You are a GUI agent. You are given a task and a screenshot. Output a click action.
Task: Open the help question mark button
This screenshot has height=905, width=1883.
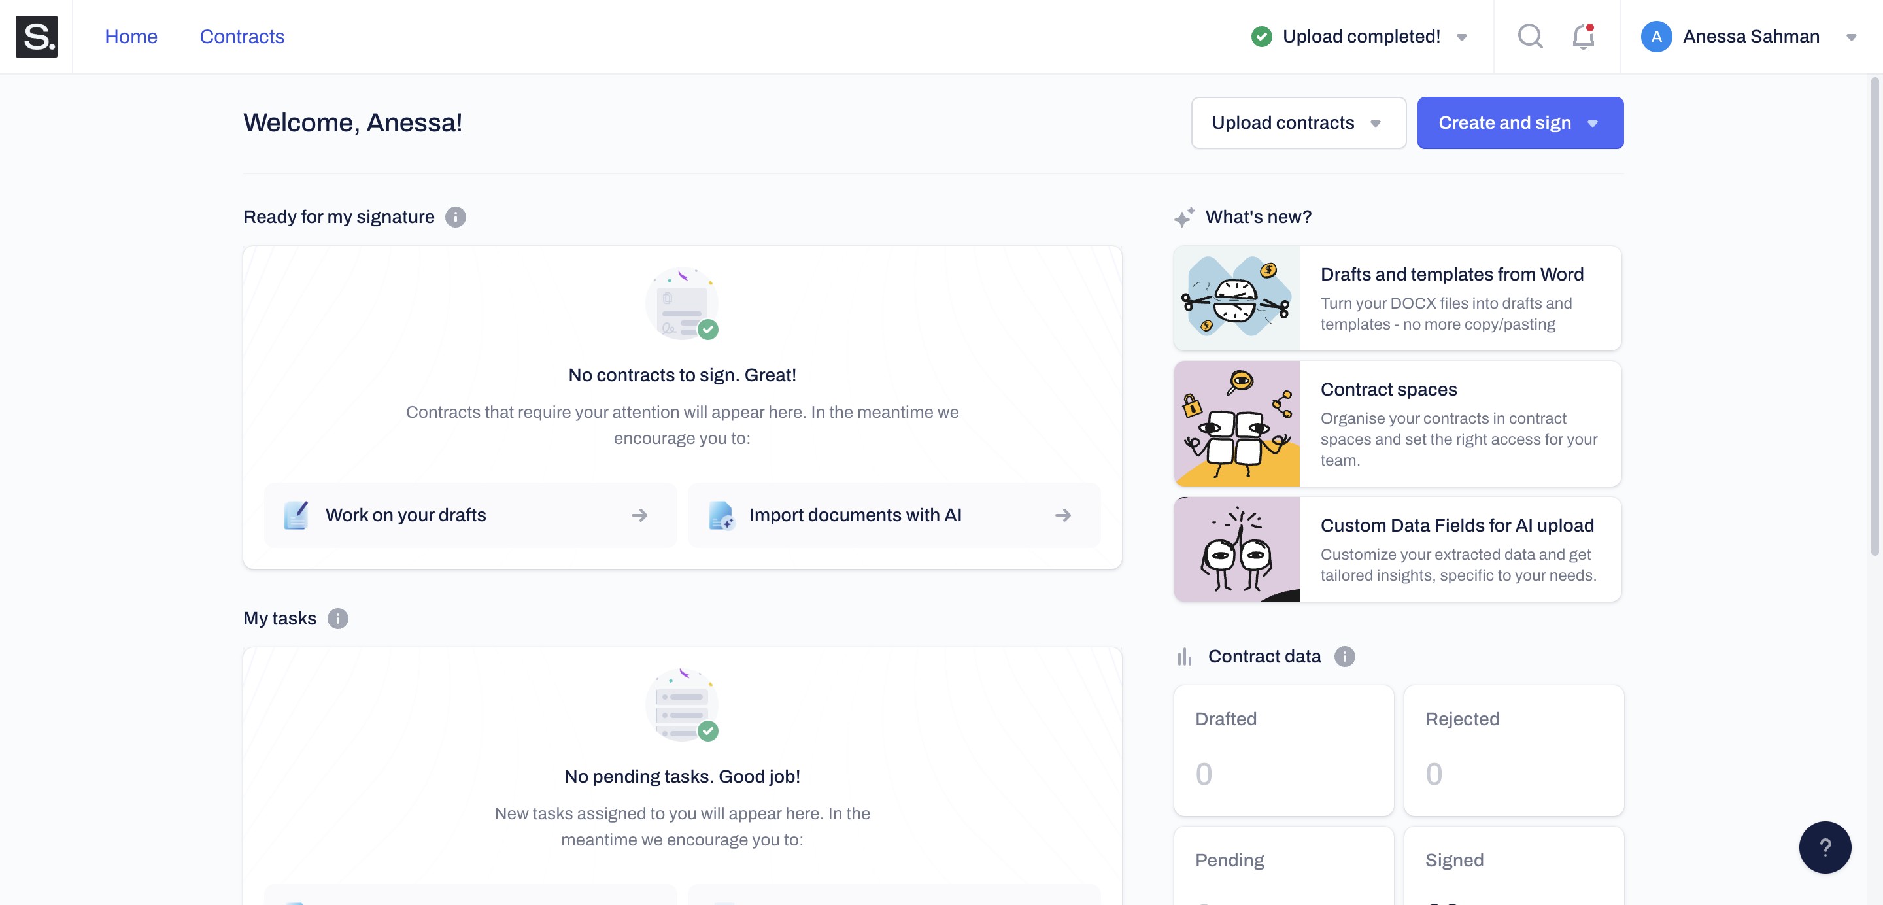pos(1825,847)
